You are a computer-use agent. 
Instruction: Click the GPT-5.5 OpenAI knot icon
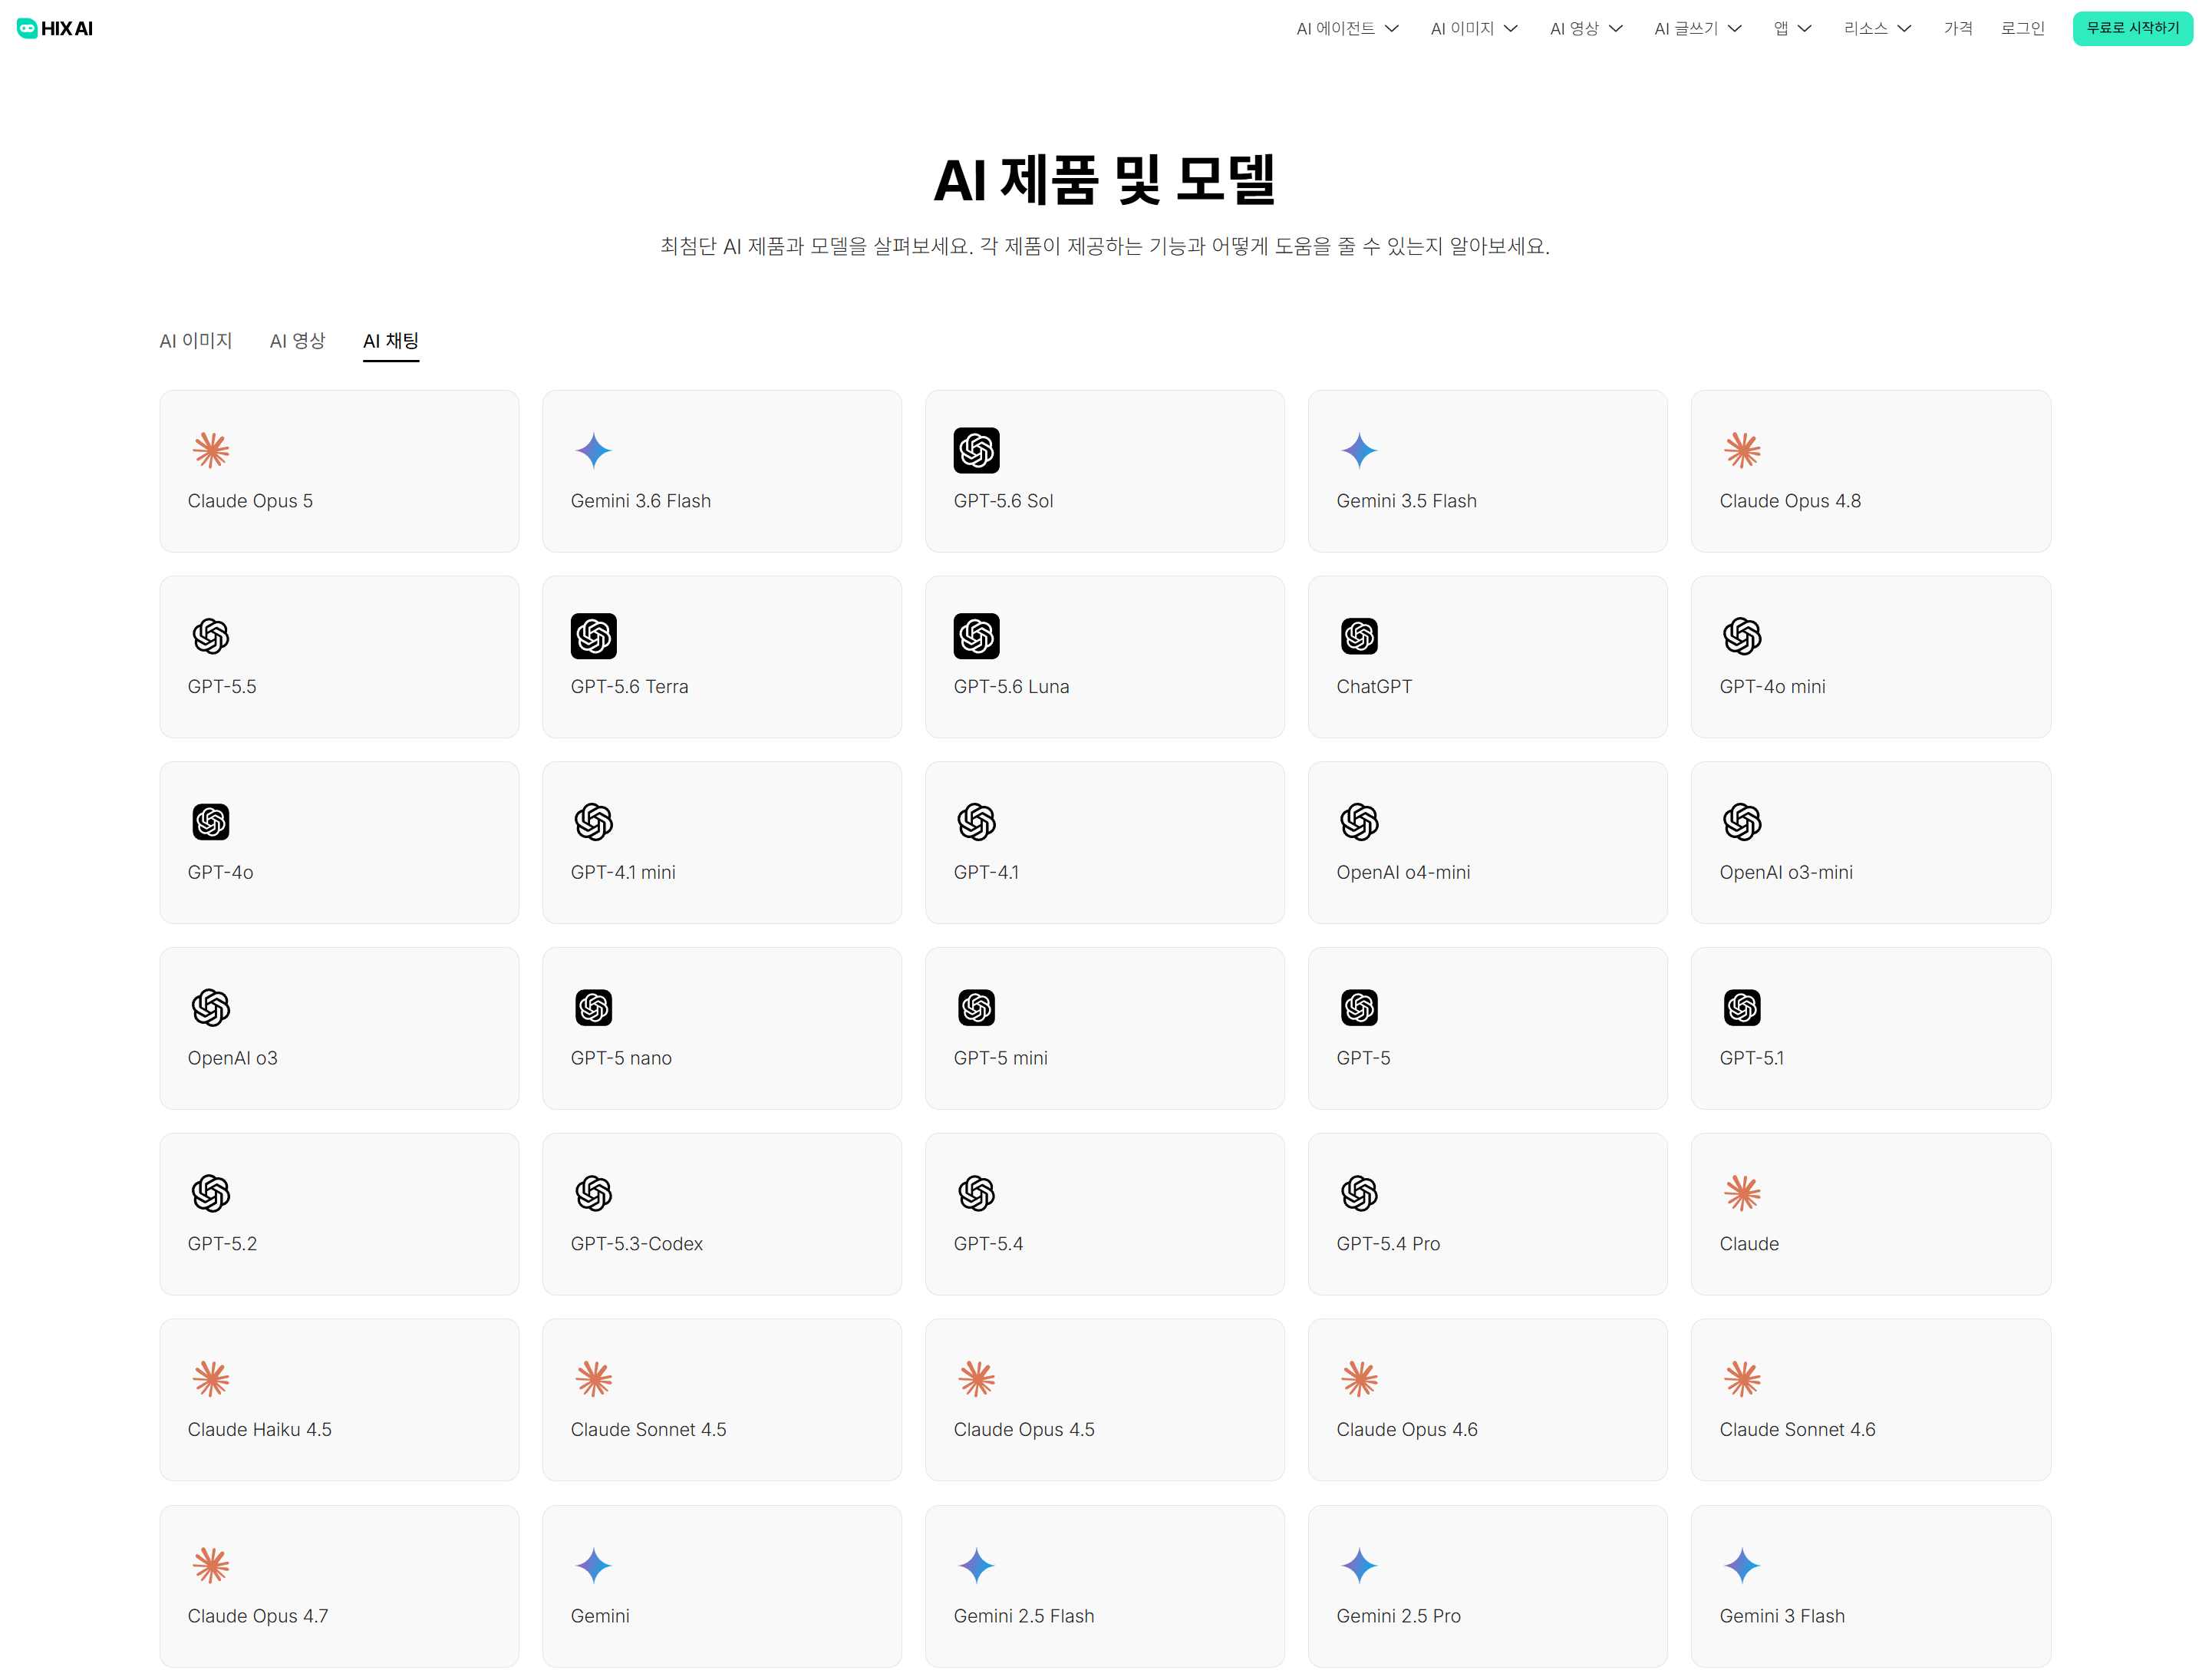[211, 636]
